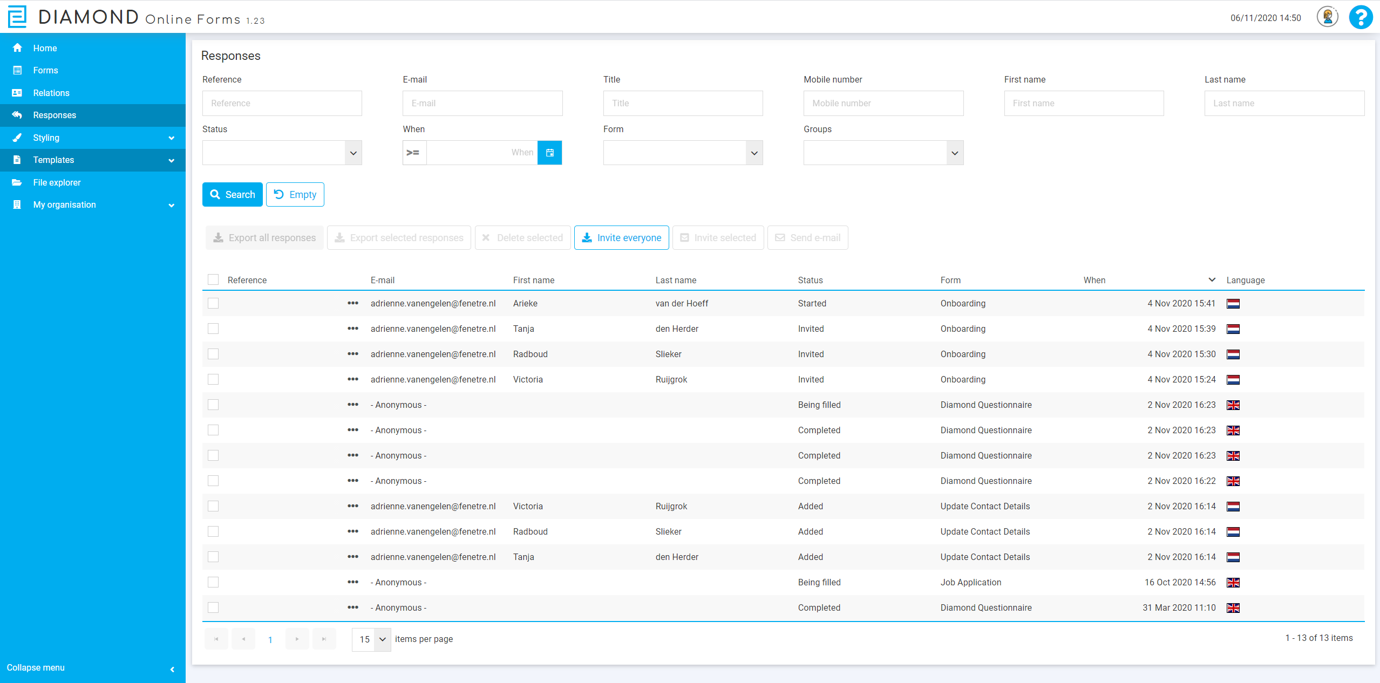Image resolution: width=1380 pixels, height=683 pixels.
Task: Open the Responses section in the sidebar
Action: pyautogui.click(x=54, y=115)
